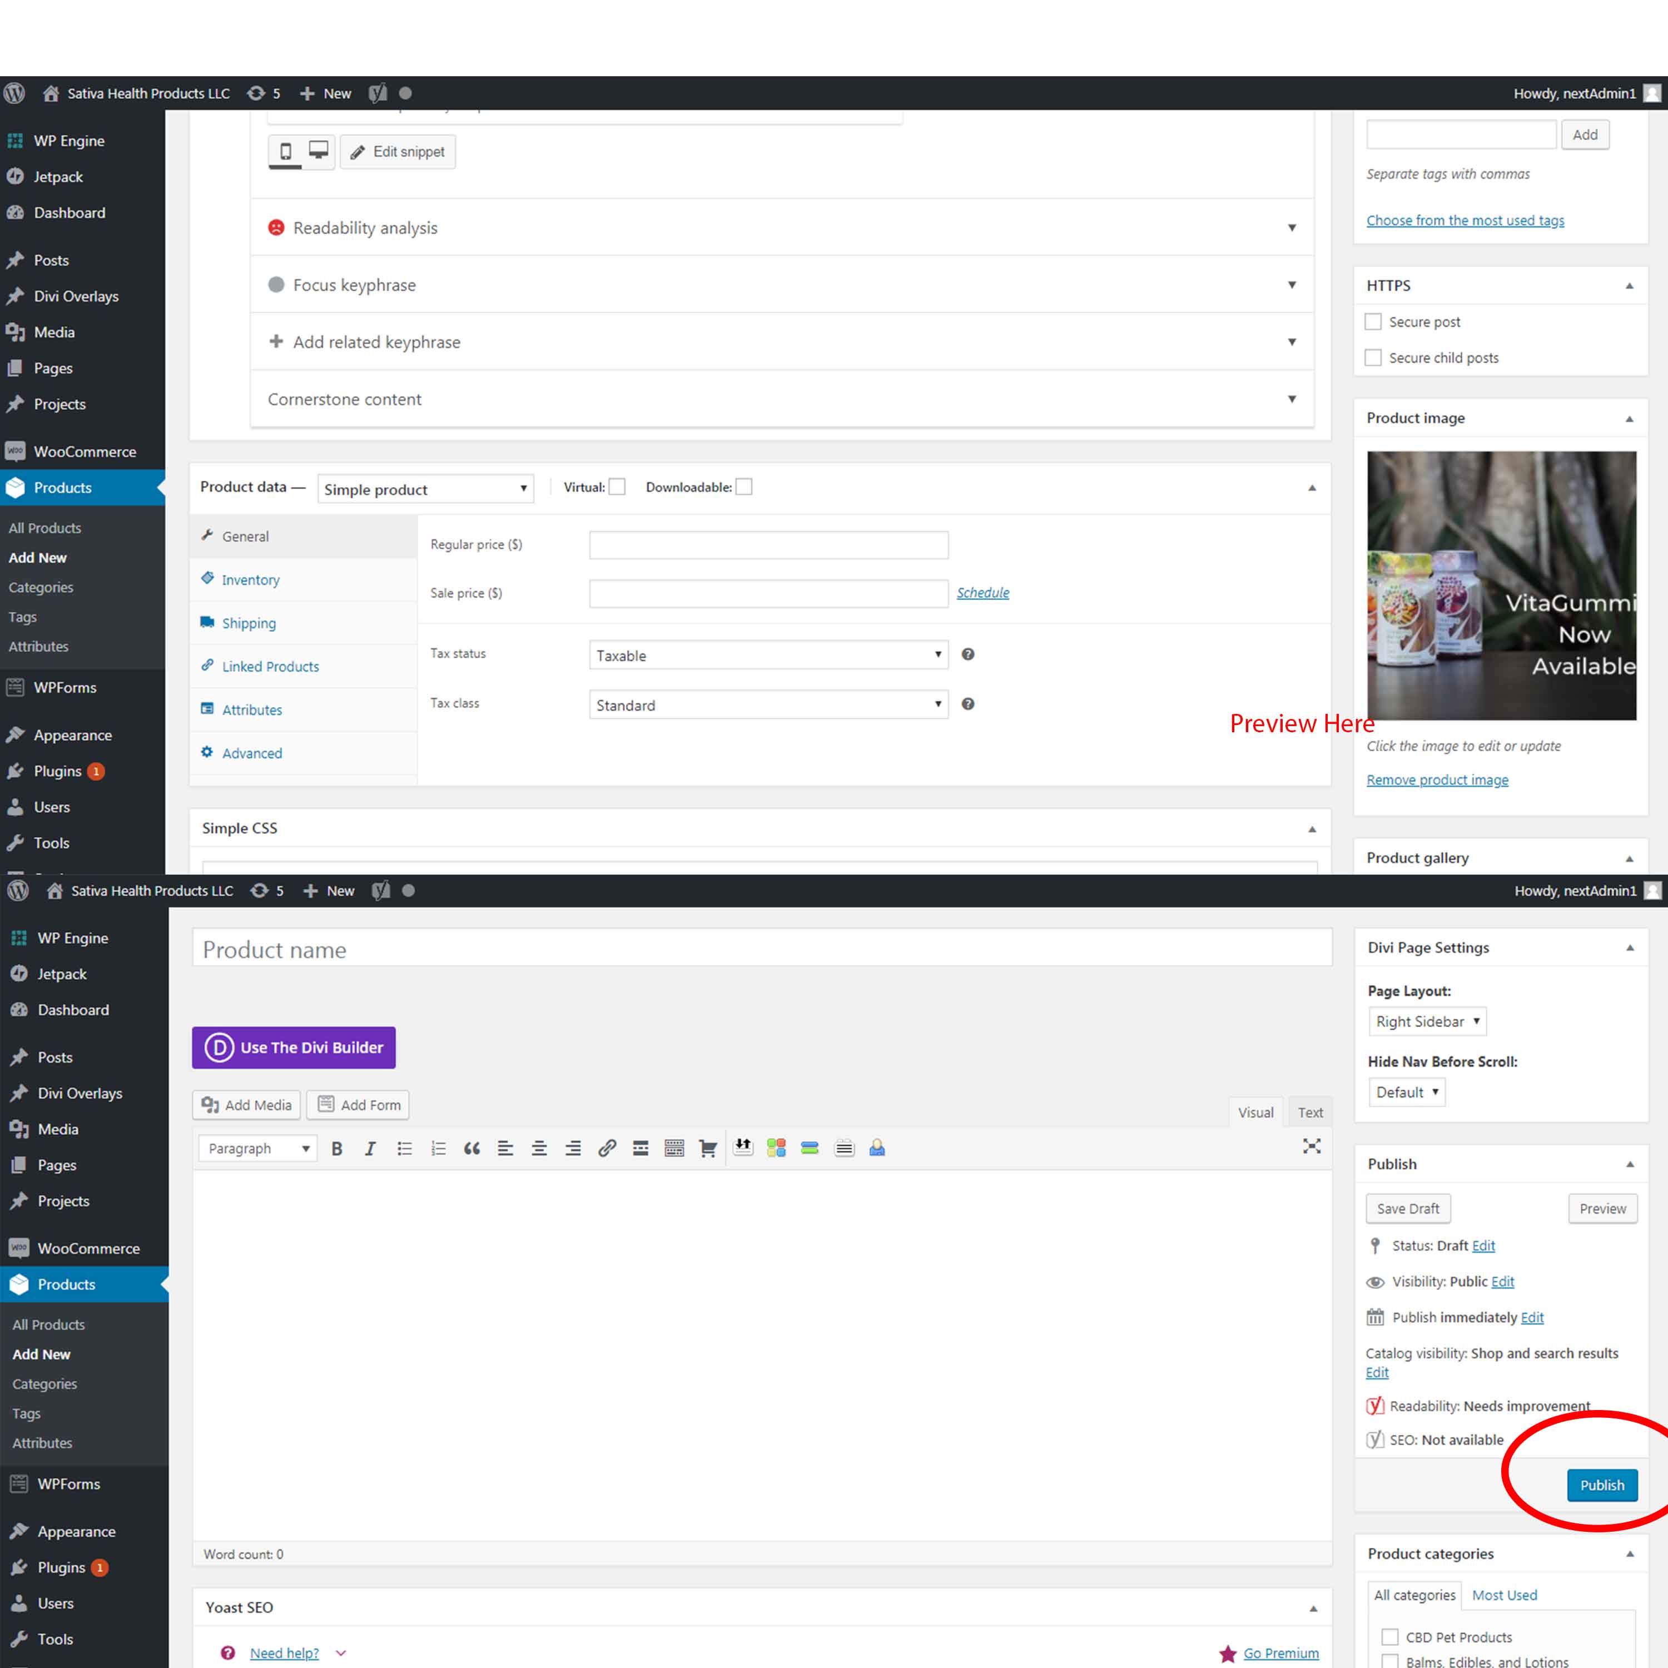This screenshot has width=1668, height=1668.
Task: Click the question mark icon next to Need help
Action: [x=228, y=1652]
